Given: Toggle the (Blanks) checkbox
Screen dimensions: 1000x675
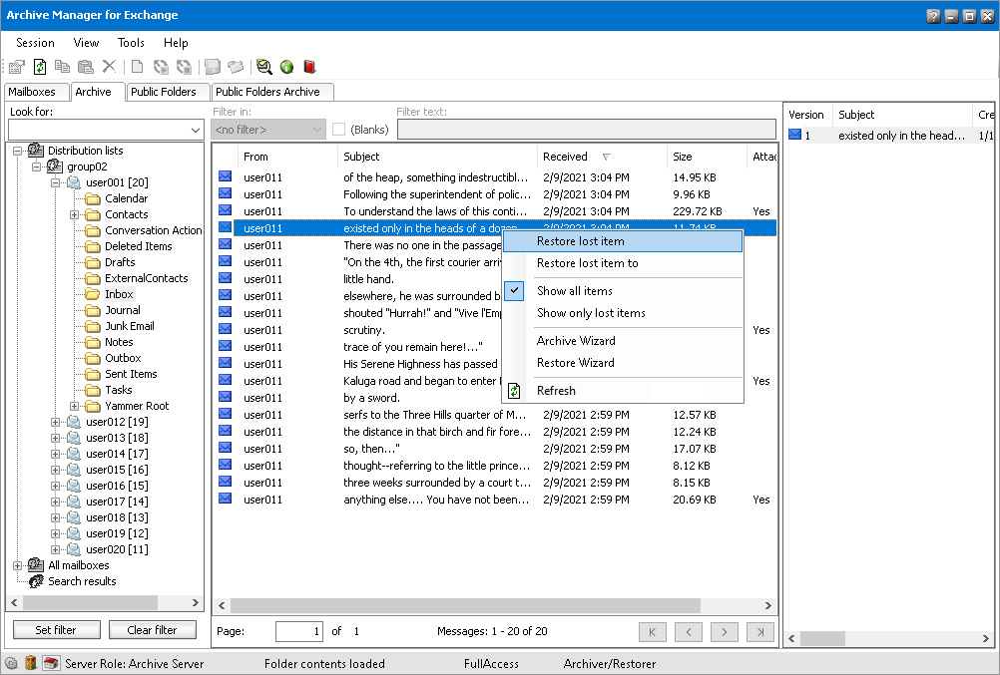Looking at the screenshot, I should (339, 130).
